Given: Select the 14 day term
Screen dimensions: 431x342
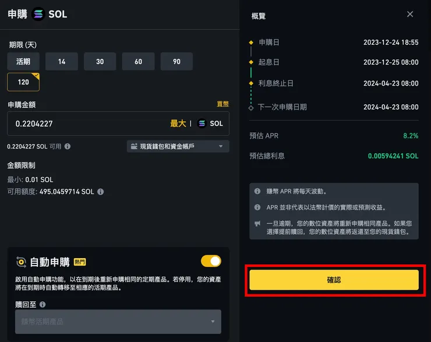Looking at the screenshot, I should point(62,62).
